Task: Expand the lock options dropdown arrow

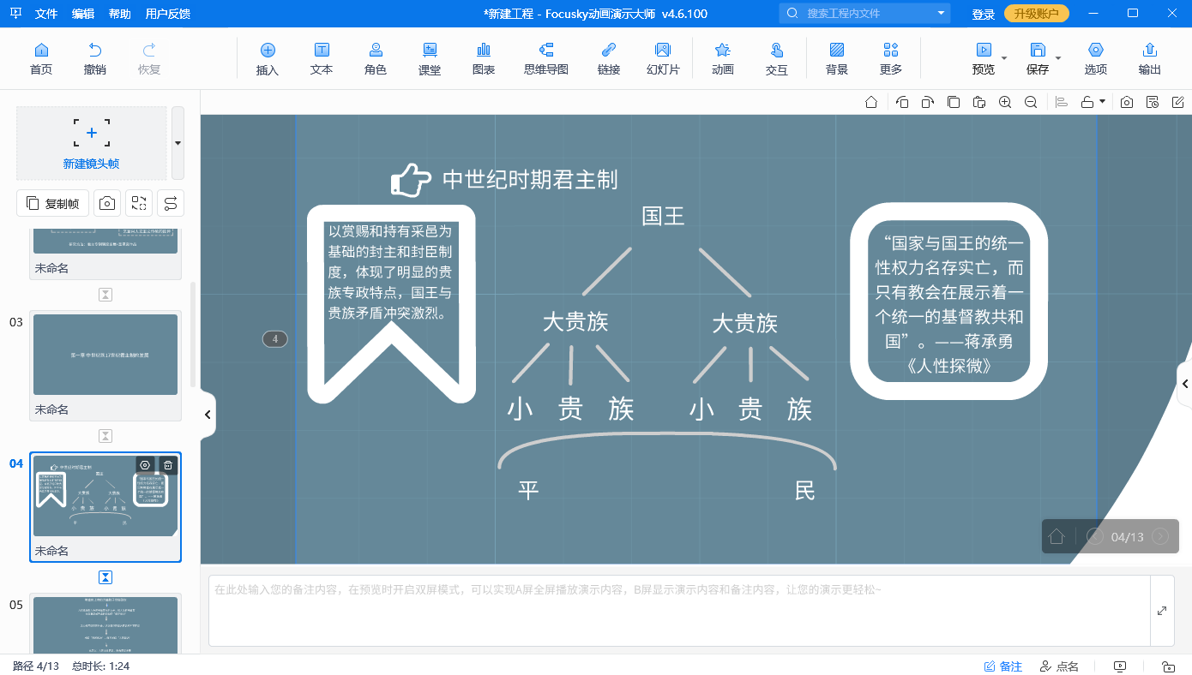Action: click(1102, 102)
